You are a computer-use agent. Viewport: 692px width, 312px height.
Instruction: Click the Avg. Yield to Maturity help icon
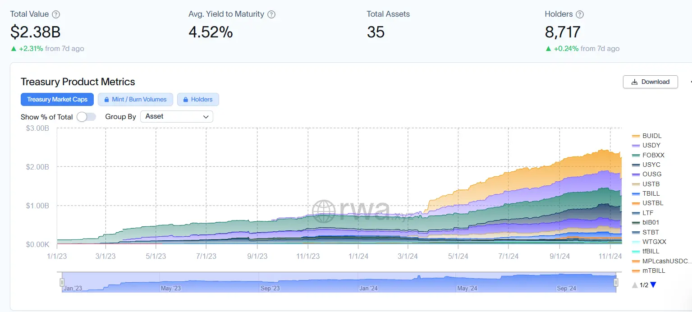point(271,14)
